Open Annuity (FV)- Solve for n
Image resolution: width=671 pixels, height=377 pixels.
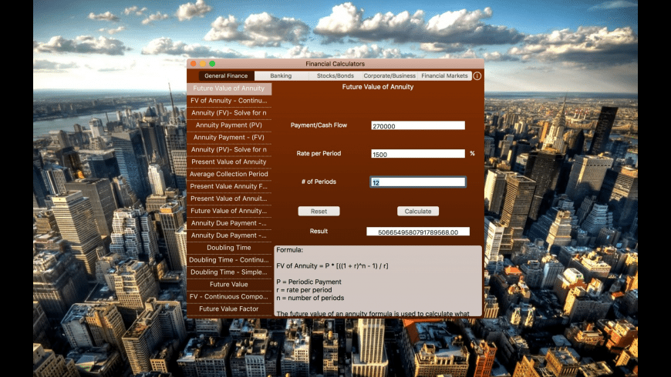(229, 113)
